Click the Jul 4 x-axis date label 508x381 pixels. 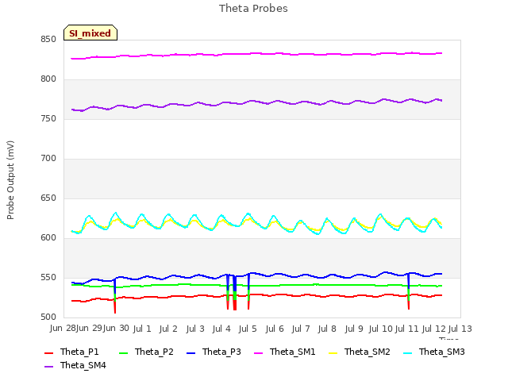click(221, 329)
